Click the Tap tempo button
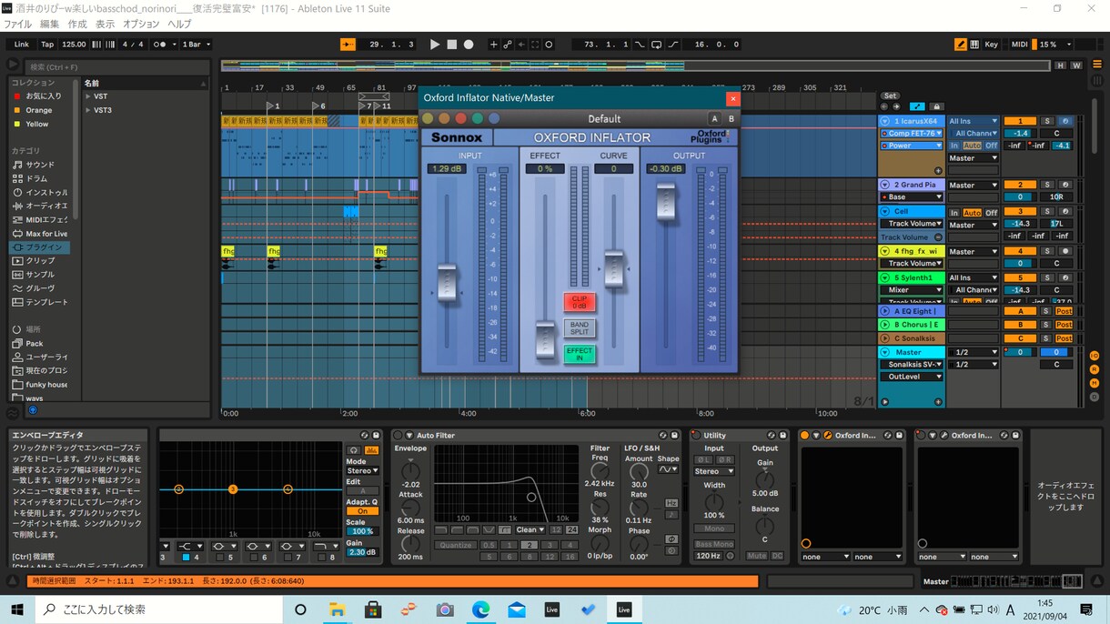The width and height of the screenshot is (1110, 624). point(47,44)
